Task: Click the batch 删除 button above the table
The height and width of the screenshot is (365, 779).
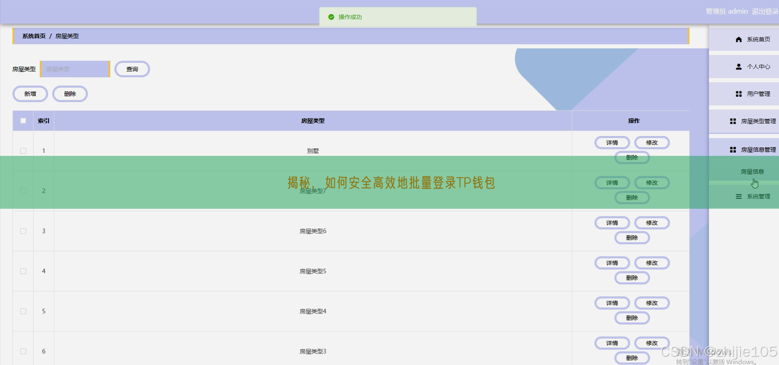Action: coord(70,94)
